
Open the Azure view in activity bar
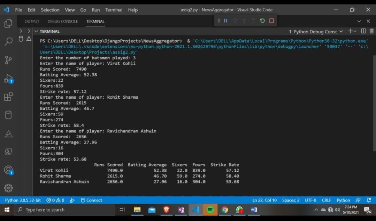pyautogui.click(x=8, y=133)
